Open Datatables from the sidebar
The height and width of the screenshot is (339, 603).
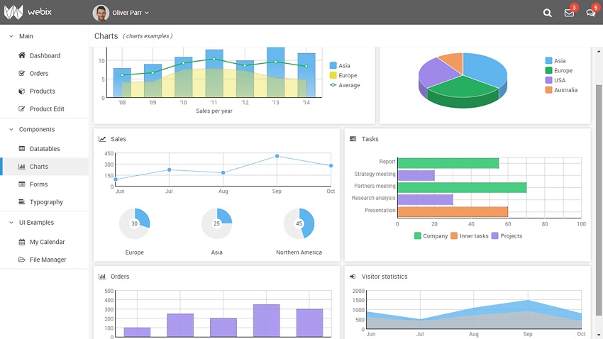tap(44, 149)
